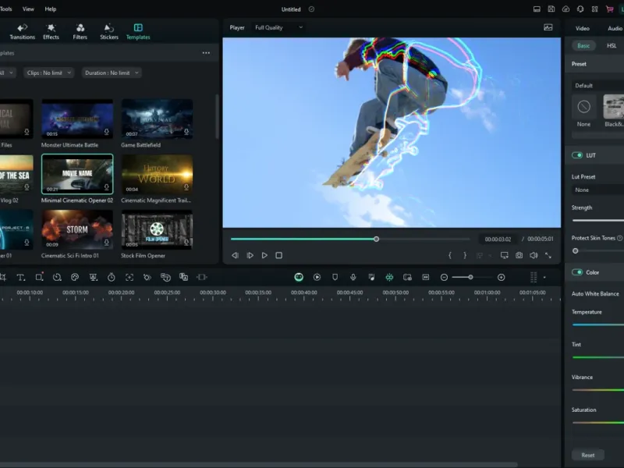Click the Text tool in timeline toolbar
The height and width of the screenshot is (468, 624).
21,278
